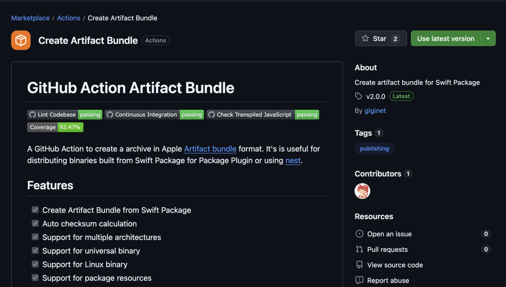Click the Create Artifact Bundle page title

(x=88, y=40)
